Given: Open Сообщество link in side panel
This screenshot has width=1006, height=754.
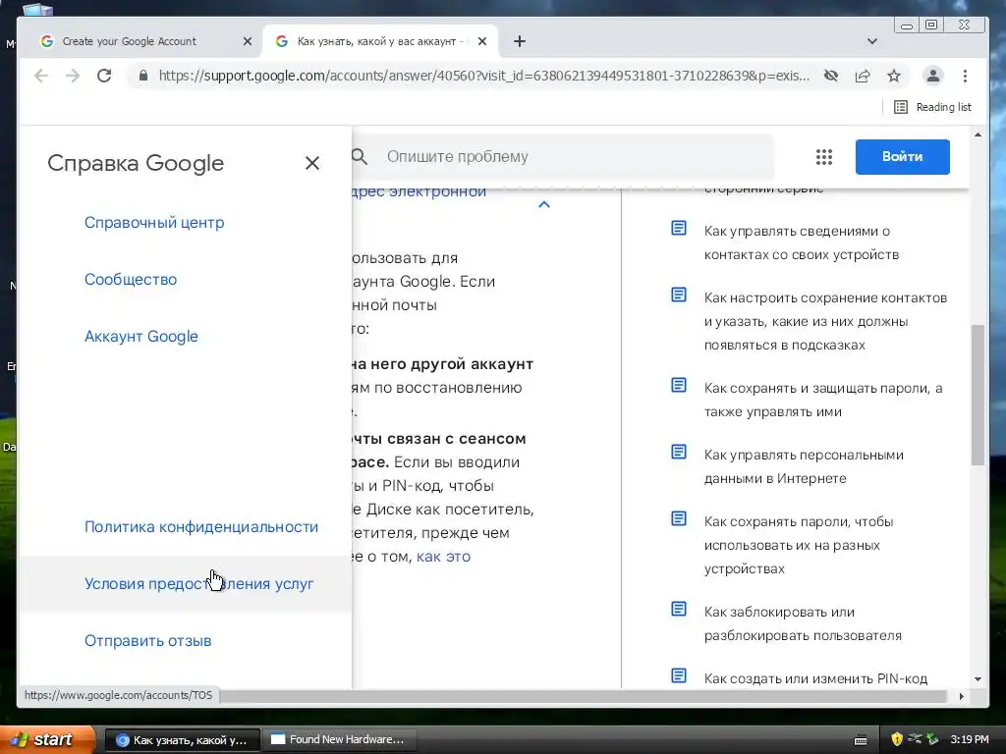Looking at the screenshot, I should [131, 280].
